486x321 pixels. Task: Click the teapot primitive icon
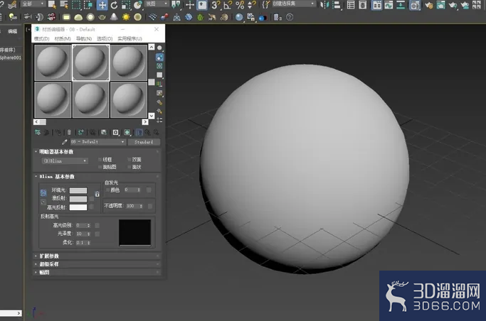(102, 17)
